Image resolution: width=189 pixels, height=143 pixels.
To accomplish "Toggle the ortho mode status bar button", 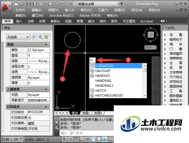I will 81,139.
